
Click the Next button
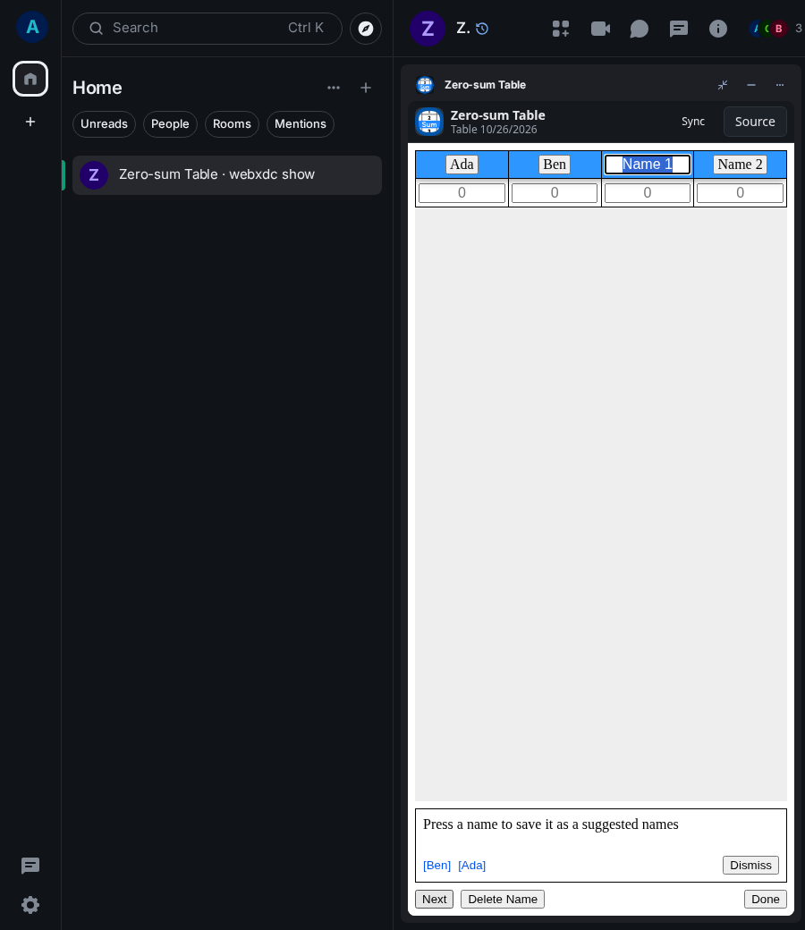pyautogui.click(x=434, y=900)
